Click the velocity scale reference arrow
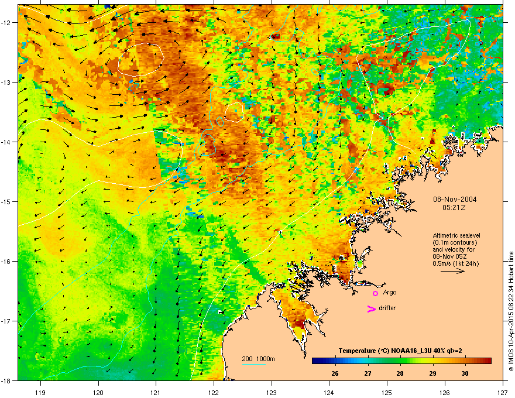This screenshot has height=398, width=515. 452,271
